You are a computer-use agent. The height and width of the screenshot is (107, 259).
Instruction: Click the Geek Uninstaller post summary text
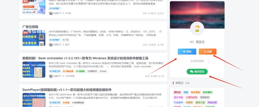(106, 65)
